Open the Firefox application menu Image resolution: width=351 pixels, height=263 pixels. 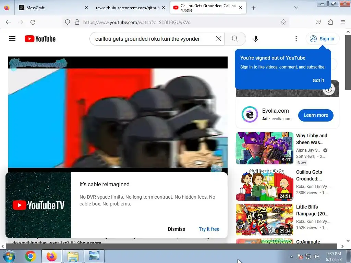[x=342, y=22]
